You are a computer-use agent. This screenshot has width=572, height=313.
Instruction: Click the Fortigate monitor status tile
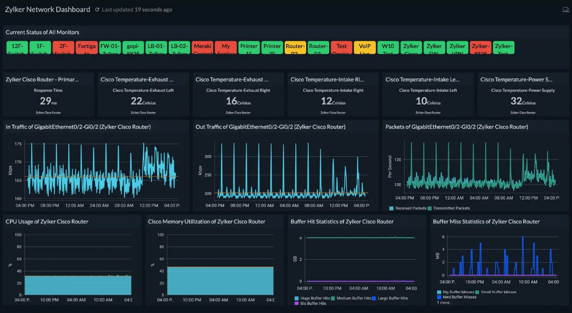[86, 47]
